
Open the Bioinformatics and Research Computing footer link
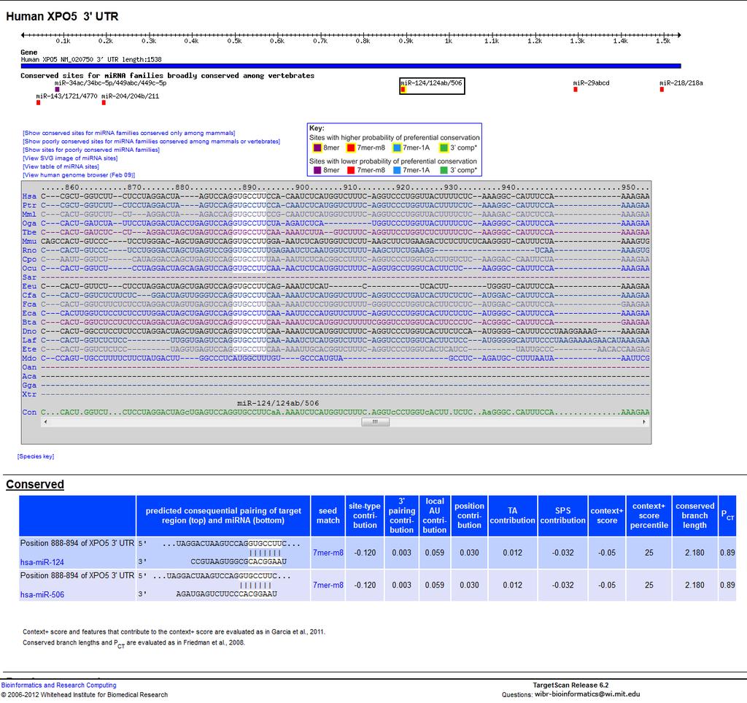58,685
